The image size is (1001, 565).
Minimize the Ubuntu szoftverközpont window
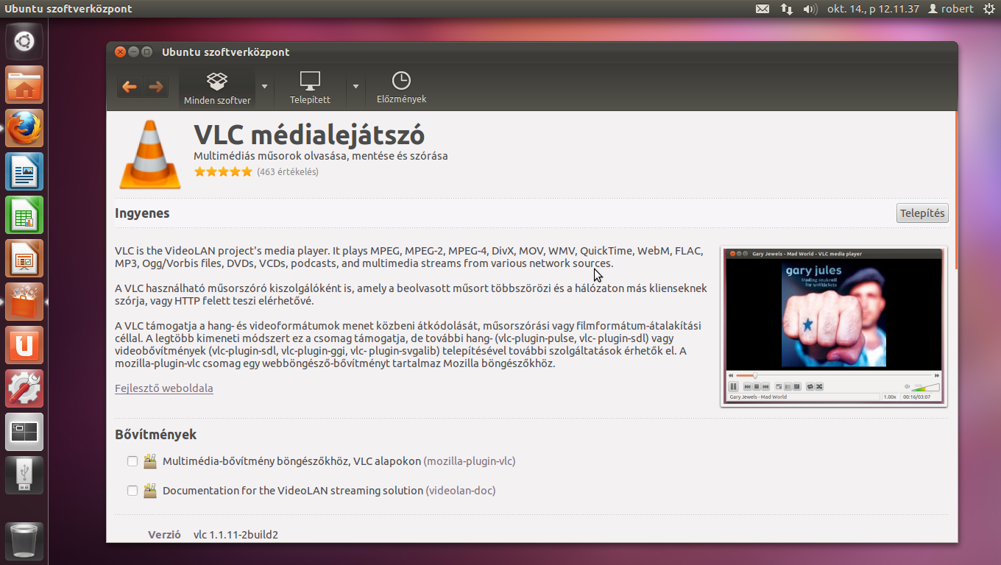(x=133, y=51)
